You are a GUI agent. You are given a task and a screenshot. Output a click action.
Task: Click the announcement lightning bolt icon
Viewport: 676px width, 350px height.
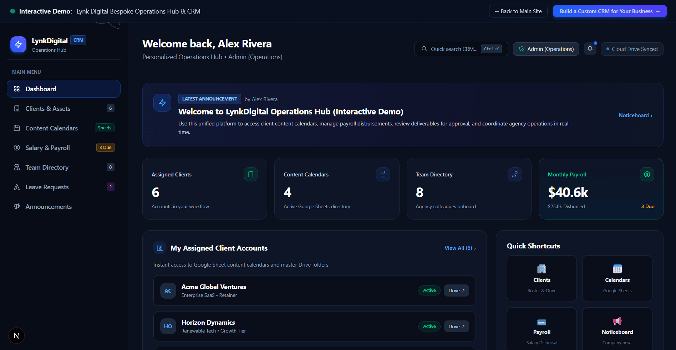point(162,103)
